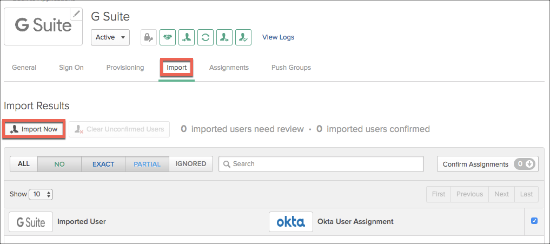Select the EXACT match filter
The width and height of the screenshot is (550, 244).
[x=103, y=164]
